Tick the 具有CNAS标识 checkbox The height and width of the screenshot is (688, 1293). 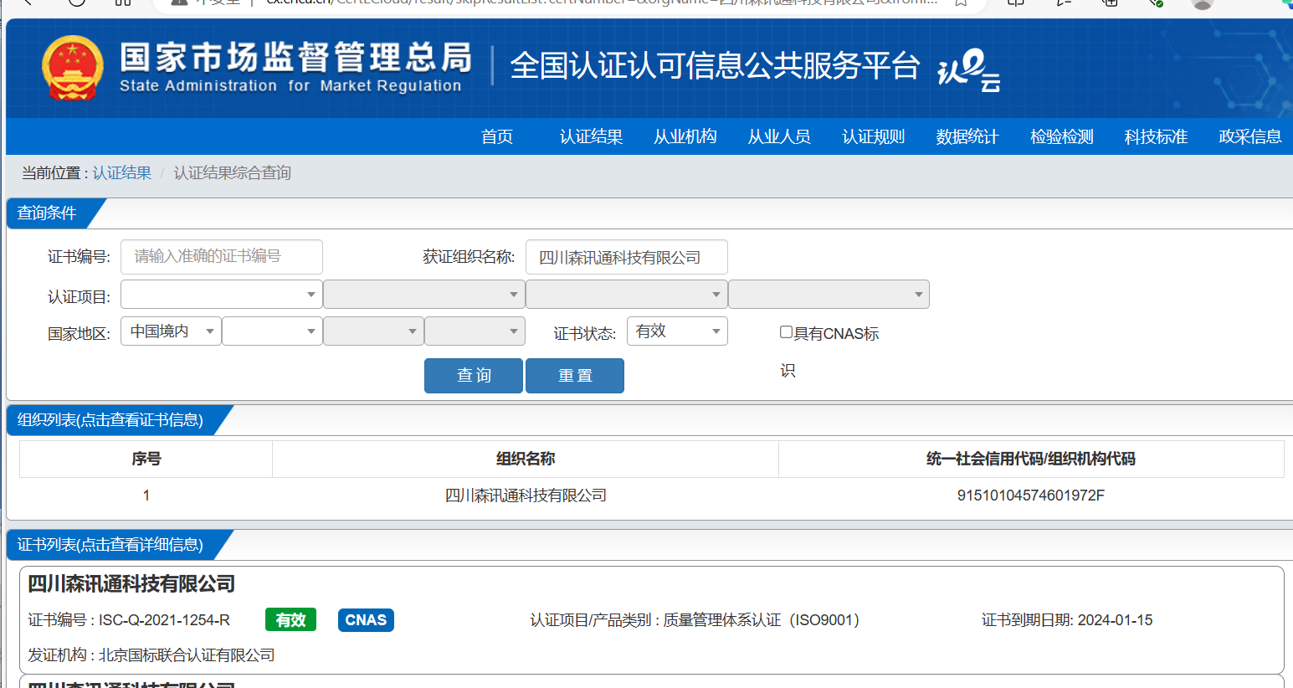[x=786, y=332]
